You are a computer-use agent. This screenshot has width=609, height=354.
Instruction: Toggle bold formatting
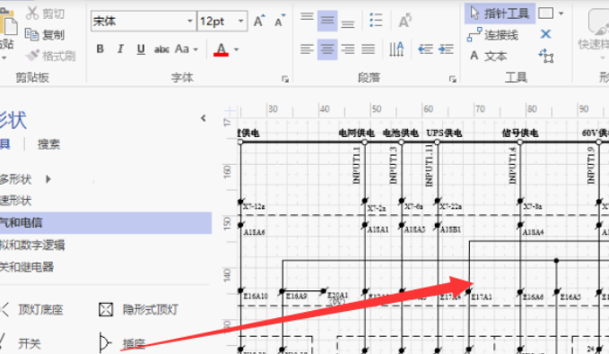coord(100,49)
